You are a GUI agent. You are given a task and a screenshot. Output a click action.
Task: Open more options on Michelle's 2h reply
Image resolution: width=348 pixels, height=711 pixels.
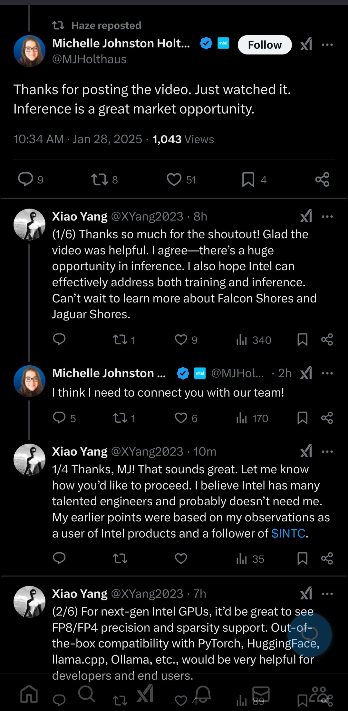coord(327,373)
